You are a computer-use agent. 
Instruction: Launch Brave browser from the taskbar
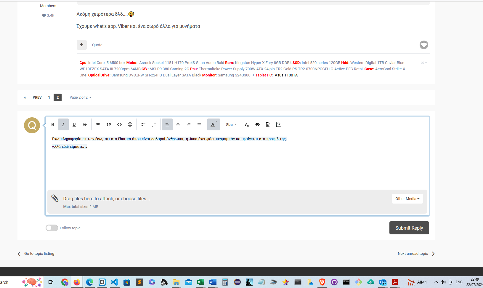pos(322,282)
